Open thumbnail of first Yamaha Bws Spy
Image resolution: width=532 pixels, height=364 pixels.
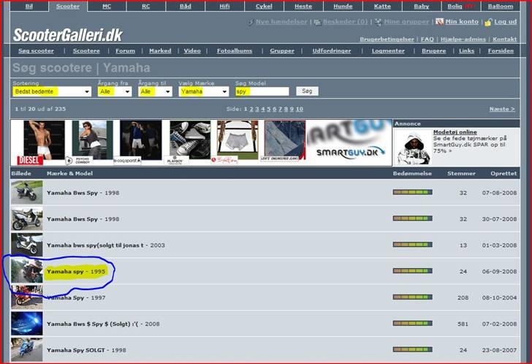click(x=26, y=193)
